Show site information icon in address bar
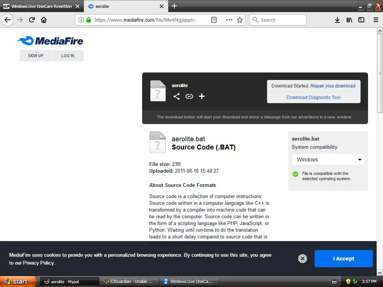Image resolution: width=383 pixels, height=287 pixels. [81, 20]
